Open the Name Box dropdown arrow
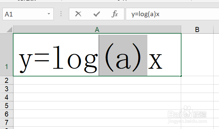219x129 pixels. pos(49,14)
